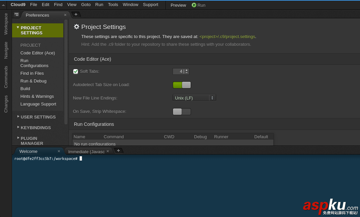This screenshot has height=217, width=360.
Task: Close the Welcome terminal tab
Action: [x=59, y=151]
